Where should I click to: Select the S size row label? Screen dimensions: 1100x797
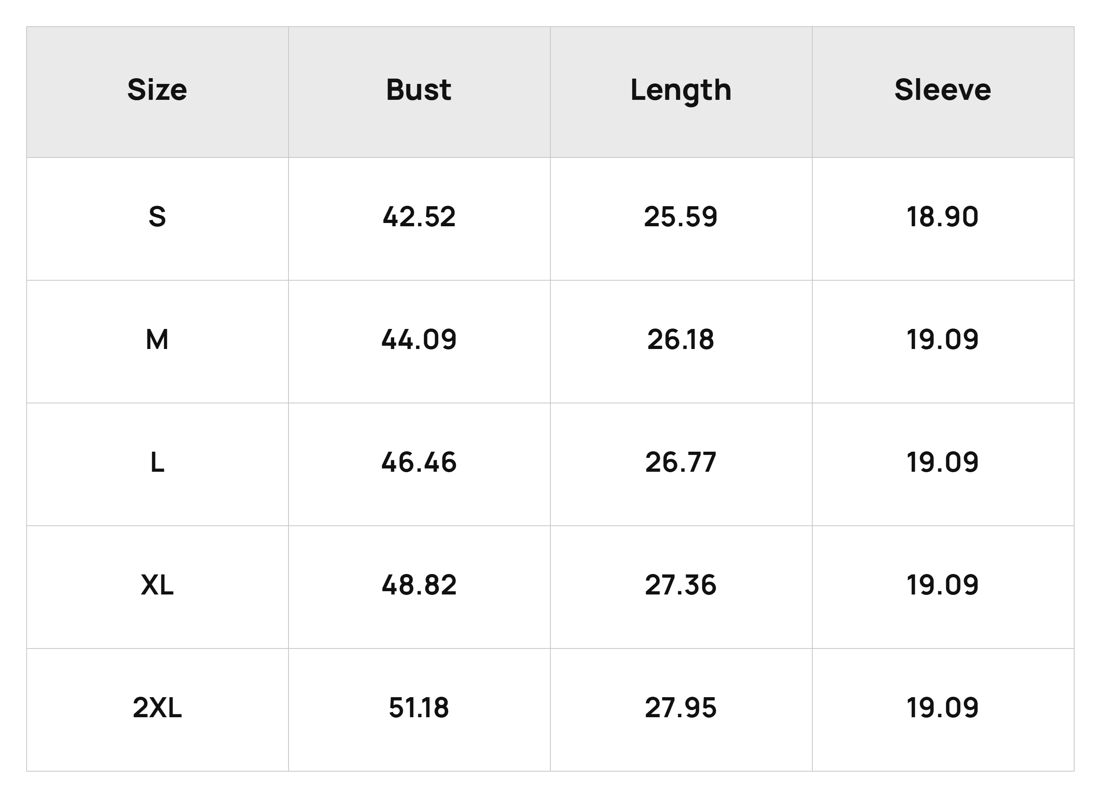coord(157,216)
